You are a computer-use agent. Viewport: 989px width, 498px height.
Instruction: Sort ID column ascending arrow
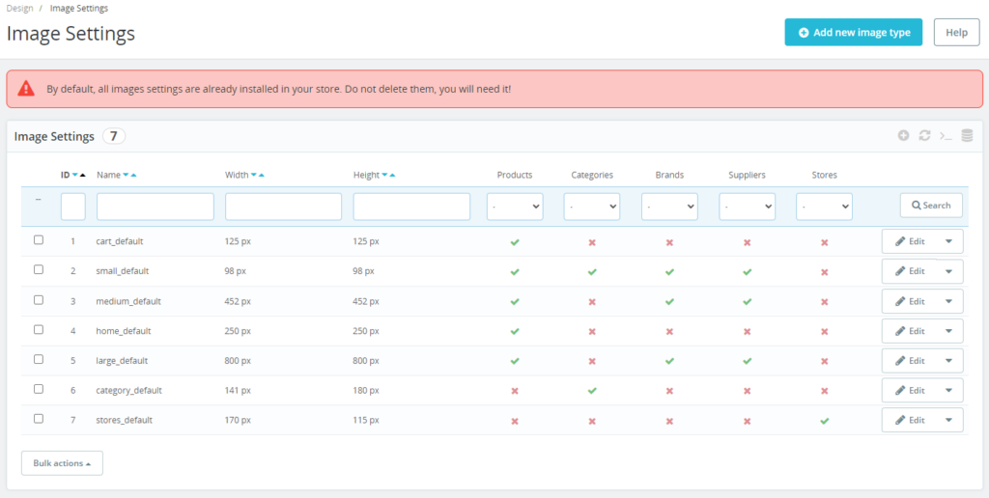coord(83,176)
